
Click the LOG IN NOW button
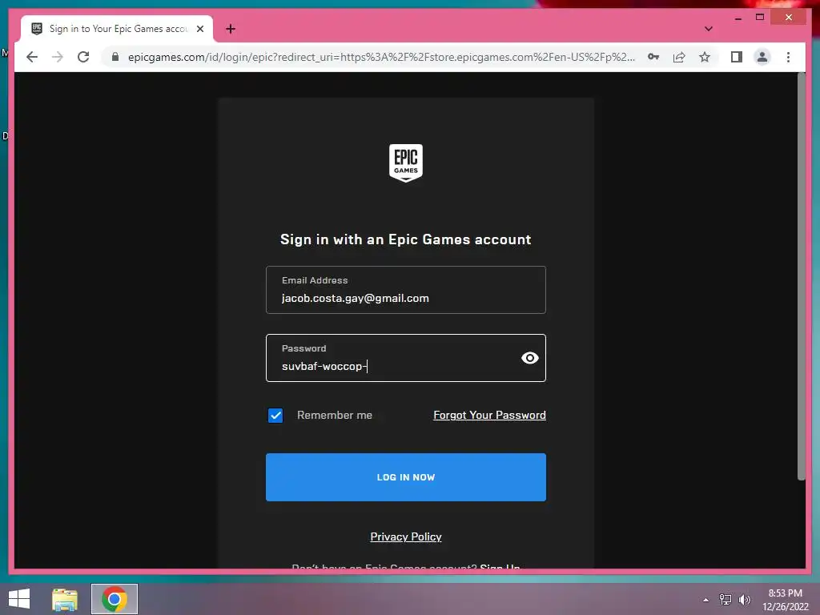[x=406, y=477]
